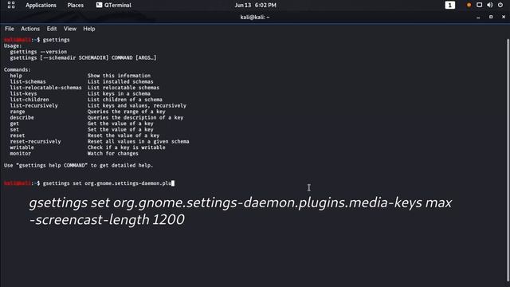Click the 'list-recursively' command text
The image size is (510, 287).
coord(33,106)
